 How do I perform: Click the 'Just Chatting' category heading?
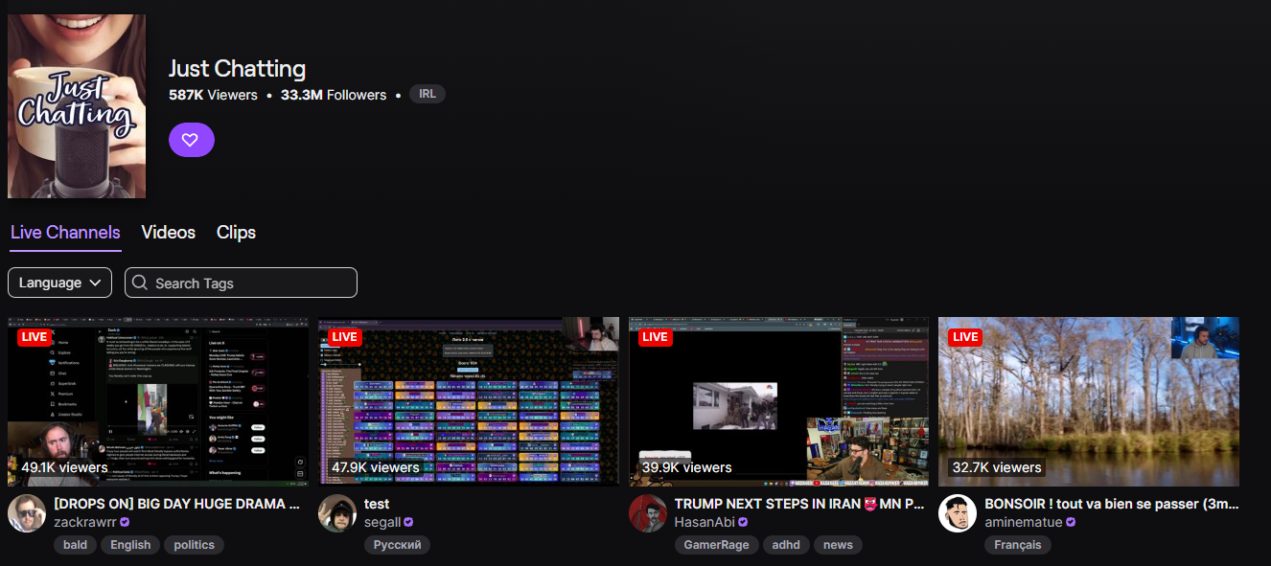coord(238,69)
